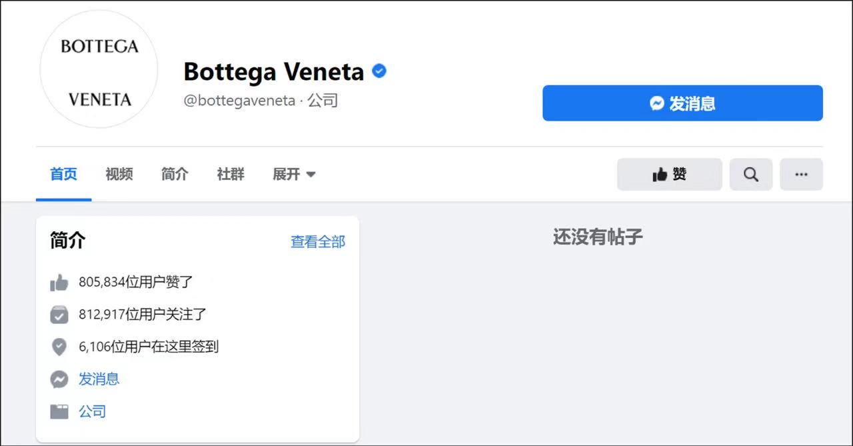Like the page with the 赞 button
853x446 pixels.
(x=669, y=175)
